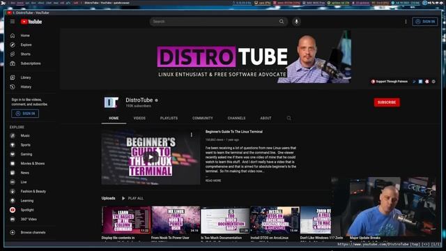Open the PLAYLISTS tab
The height and width of the screenshot is (251, 446).
click(x=169, y=118)
